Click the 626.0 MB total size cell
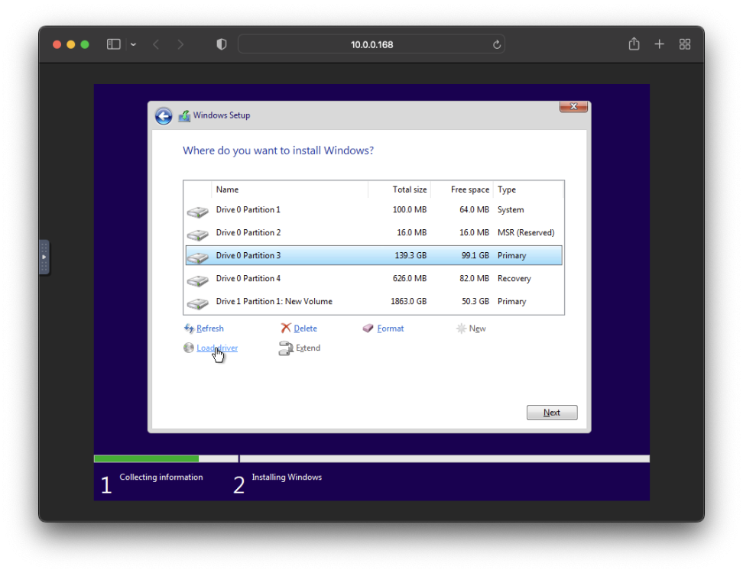 [x=410, y=278]
